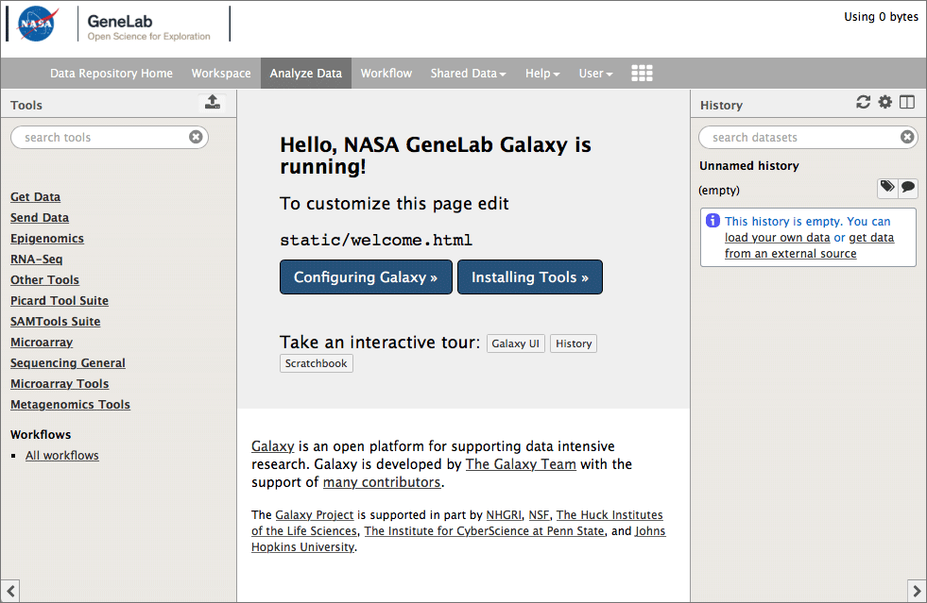View all histories with the columns icon
The height and width of the screenshot is (603, 927).
click(x=907, y=102)
